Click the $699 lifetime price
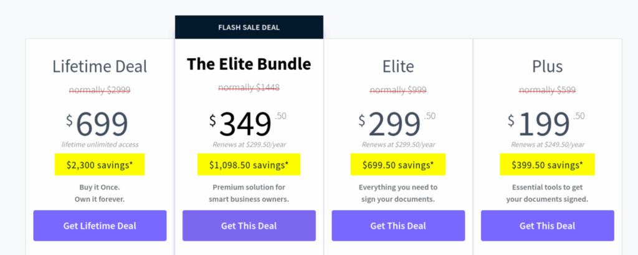Screen dimensions: 638x255 [x=98, y=124]
